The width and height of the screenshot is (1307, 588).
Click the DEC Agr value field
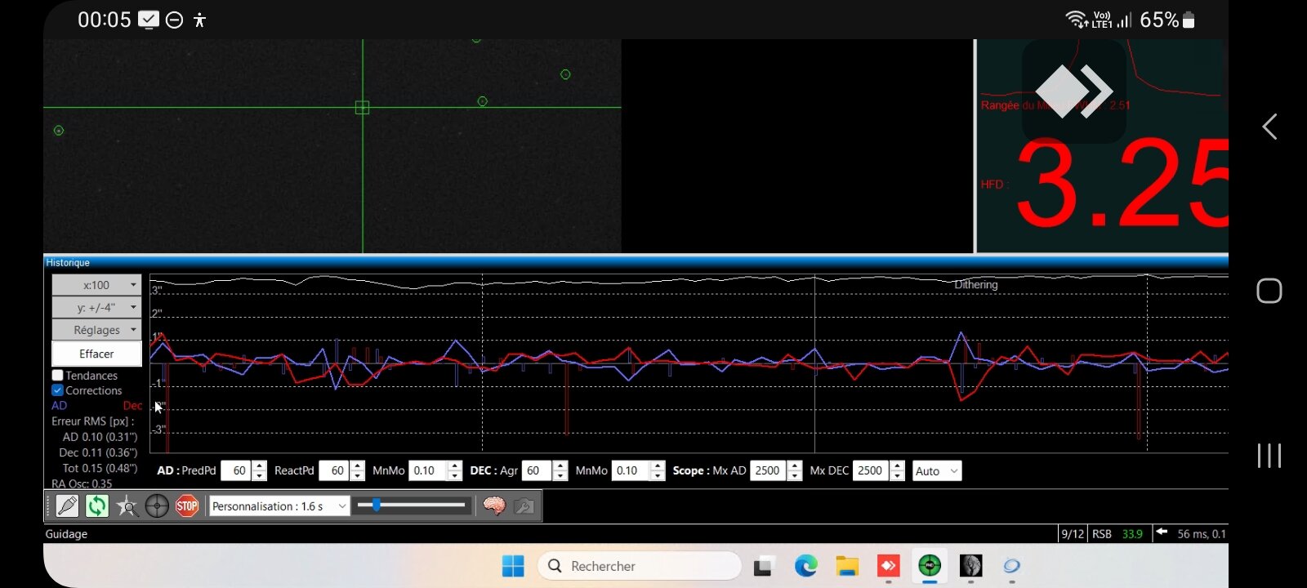click(x=537, y=471)
